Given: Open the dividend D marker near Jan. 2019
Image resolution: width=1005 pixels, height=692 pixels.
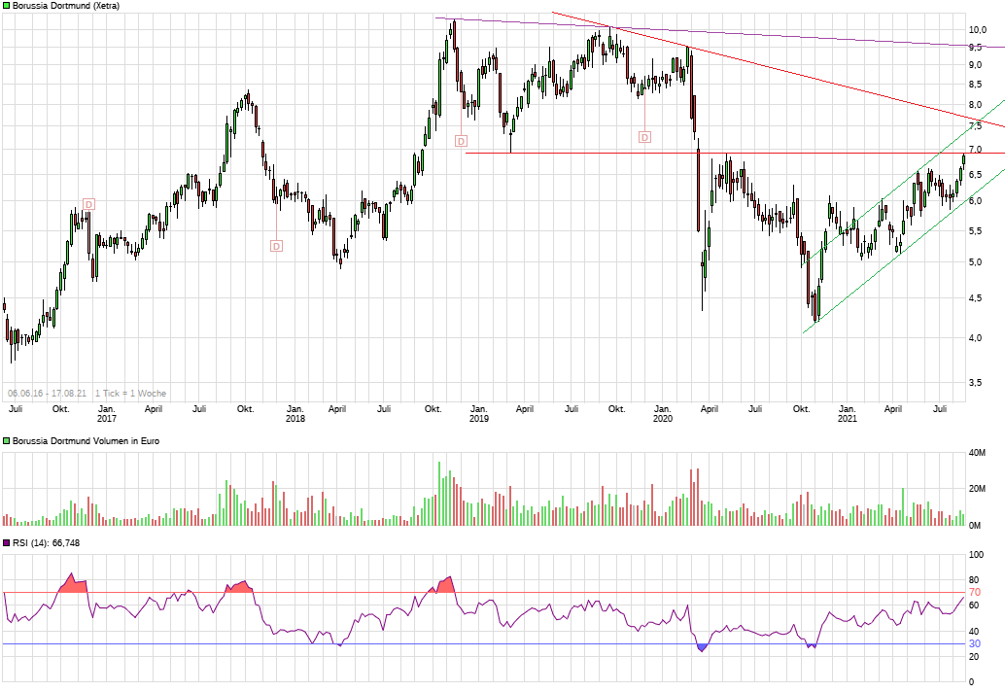Looking at the screenshot, I should click(461, 141).
